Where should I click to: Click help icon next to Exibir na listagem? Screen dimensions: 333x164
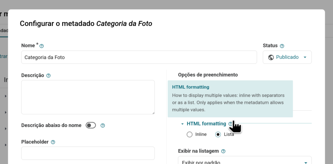223,151
